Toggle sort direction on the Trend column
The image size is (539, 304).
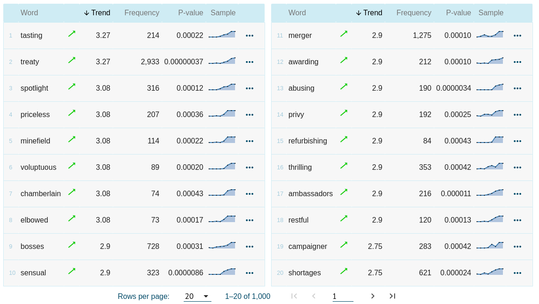coord(97,12)
